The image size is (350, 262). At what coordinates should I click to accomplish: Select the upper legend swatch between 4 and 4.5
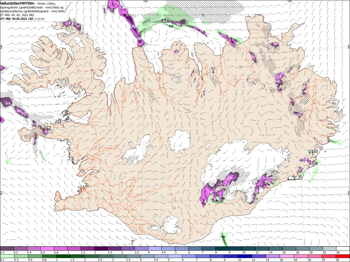click(154, 249)
